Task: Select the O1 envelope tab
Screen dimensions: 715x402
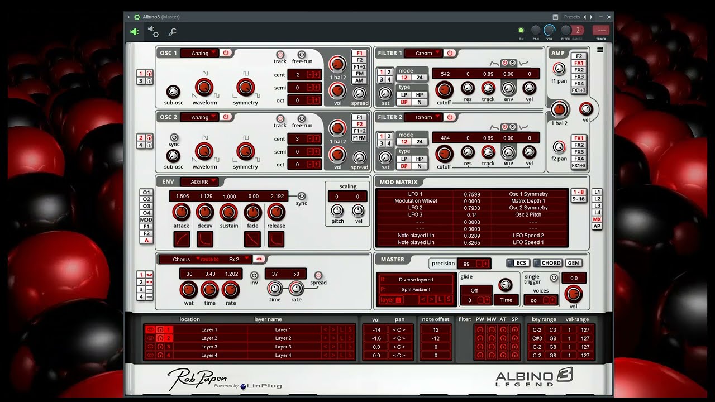Action: pos(146,192)
